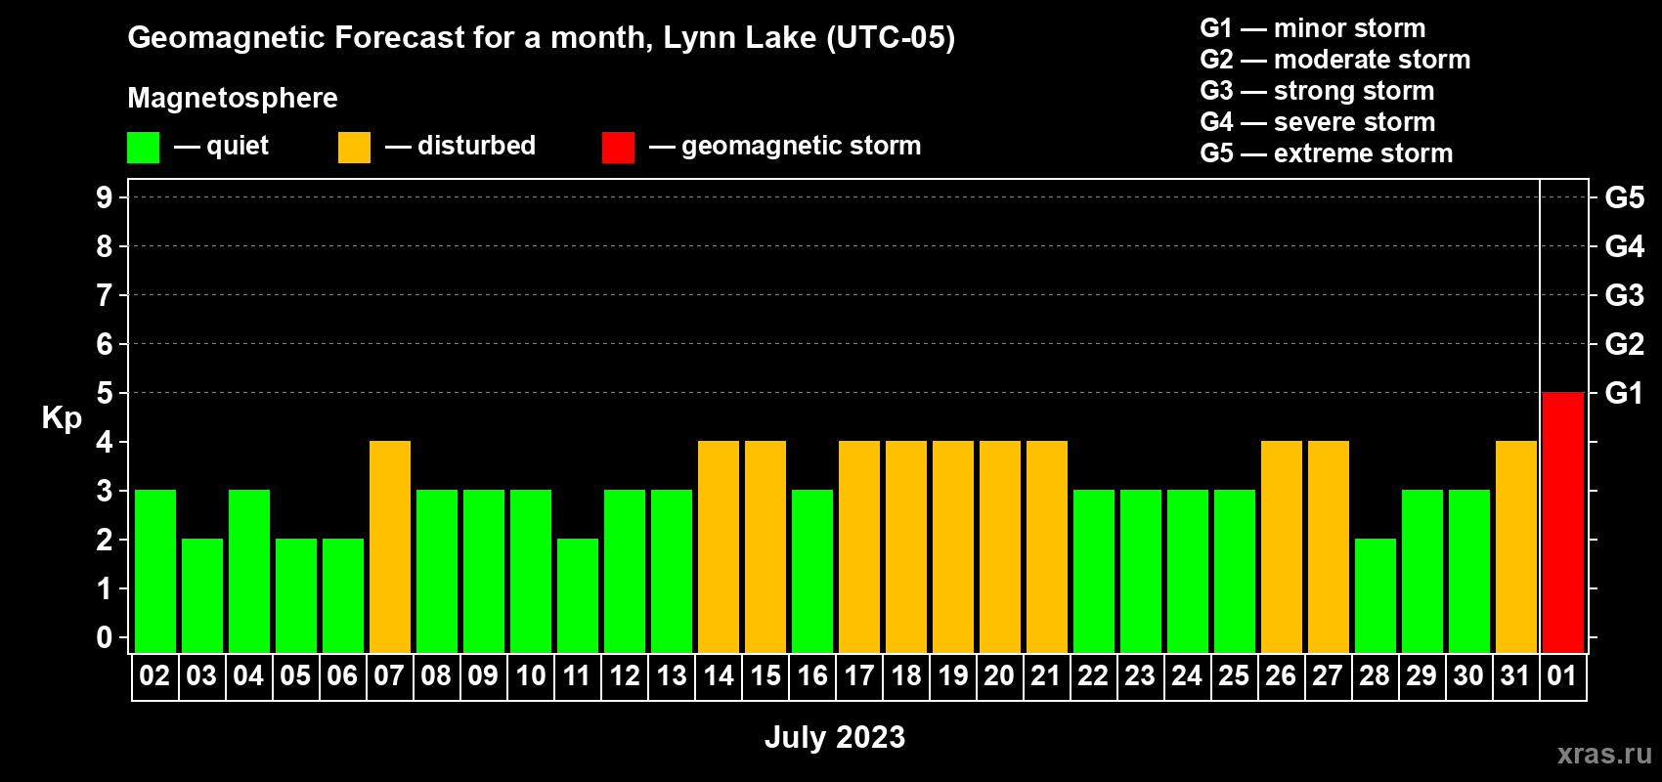Click the date label 12
1662x782 pixels.
coord(625,676)
